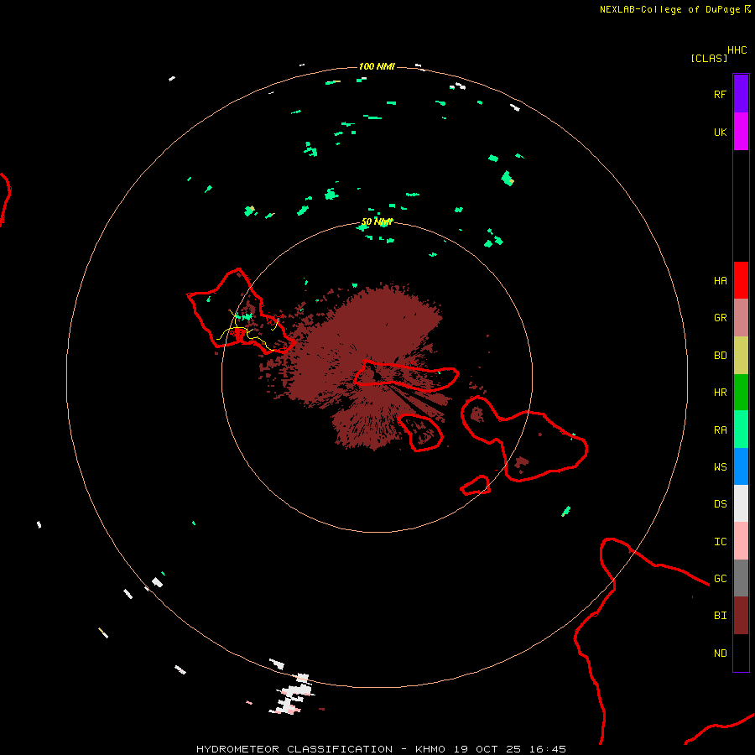The image size is (755, 755).
Task: Click the ND black legend swatch
Action: point(741,653)
